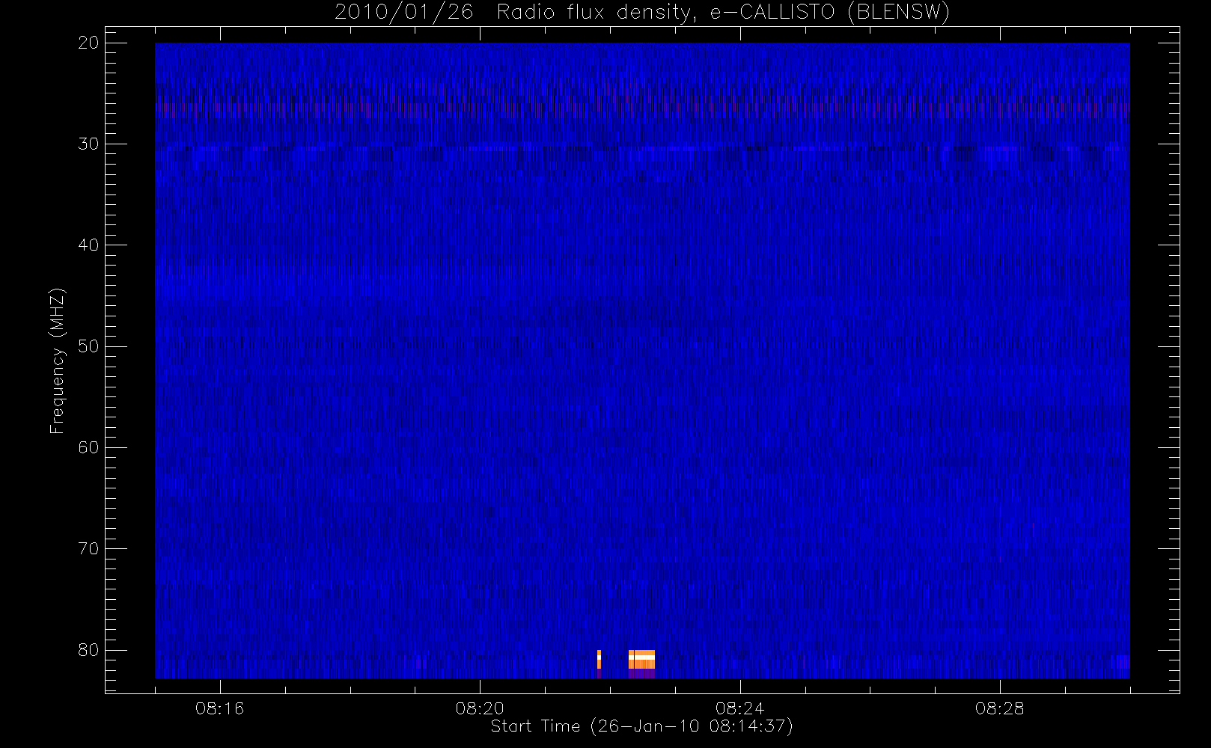This screenshot has width=1211, height=748.
Task: Click the reddish interference band near 26 MHz
Action: coord(642,107)
